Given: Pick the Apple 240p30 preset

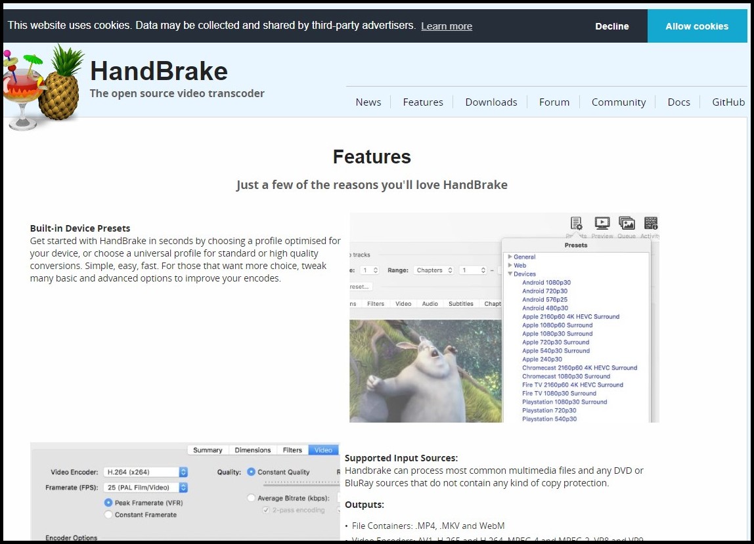Looking at the screenshot, I should pos(542,360).
